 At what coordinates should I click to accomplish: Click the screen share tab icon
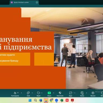point(12,2)
